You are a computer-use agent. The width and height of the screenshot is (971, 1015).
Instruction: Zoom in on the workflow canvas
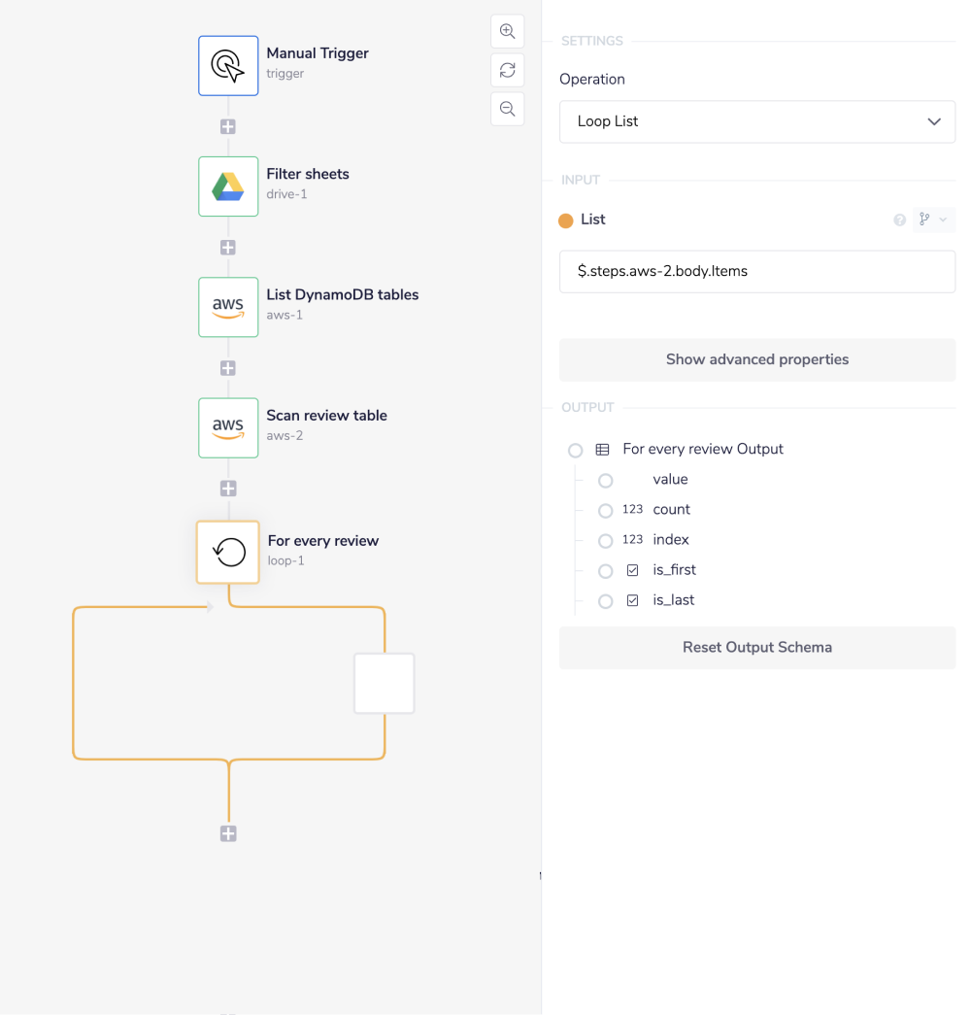[x=507, y=31]
